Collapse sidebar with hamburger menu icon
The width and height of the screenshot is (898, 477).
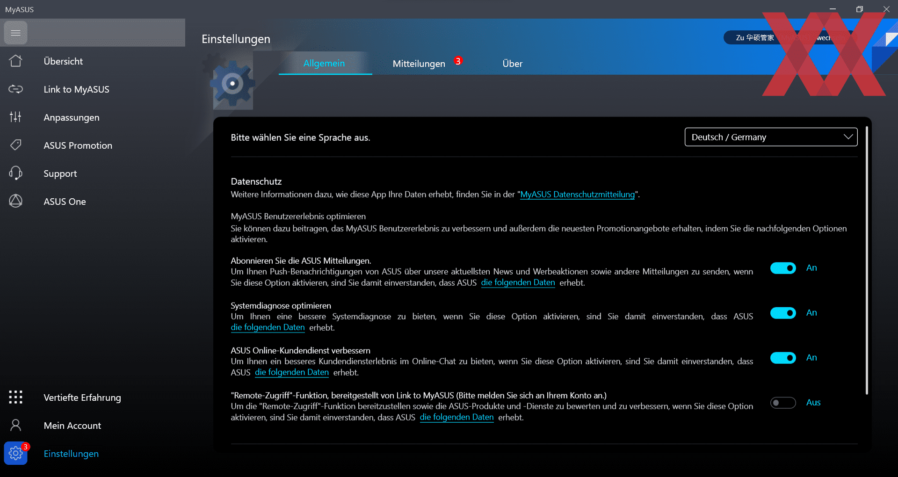coord(15,33)
